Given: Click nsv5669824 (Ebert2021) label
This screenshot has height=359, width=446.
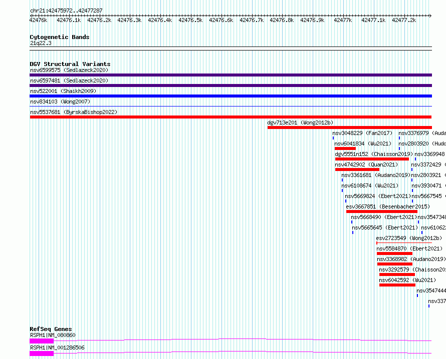Looking at the screenshot, I should pyautogui.click(x=378, y=196).
